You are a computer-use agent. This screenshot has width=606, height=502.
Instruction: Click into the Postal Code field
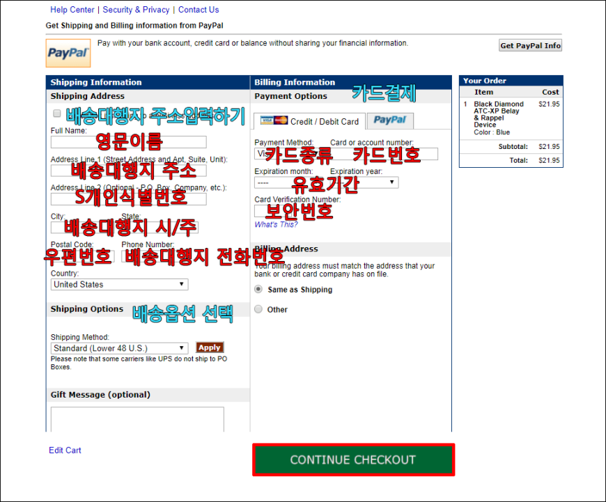pyautogui.click(x=82, y=256)
